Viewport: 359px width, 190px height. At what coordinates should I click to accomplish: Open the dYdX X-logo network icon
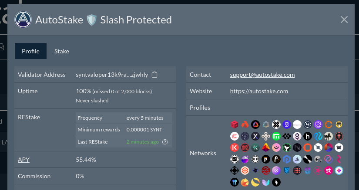click(255, 136)
